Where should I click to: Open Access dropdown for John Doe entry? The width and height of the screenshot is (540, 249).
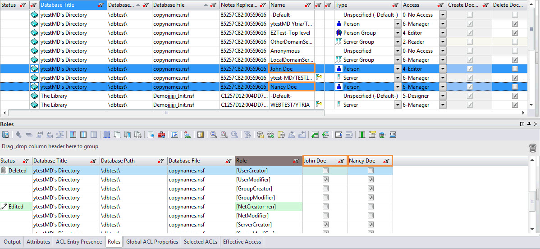click(x=443, y=69)
